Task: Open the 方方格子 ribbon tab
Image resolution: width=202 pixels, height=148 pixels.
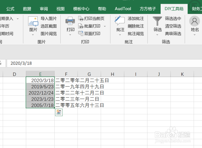Action: (148, 9)
